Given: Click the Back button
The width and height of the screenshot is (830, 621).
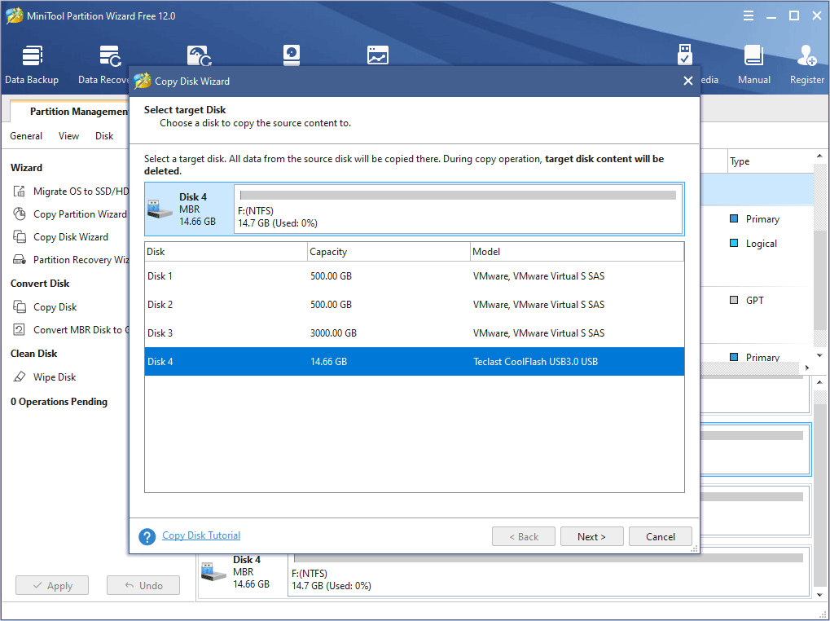Looking at the screenshot, I should (524, 536).
